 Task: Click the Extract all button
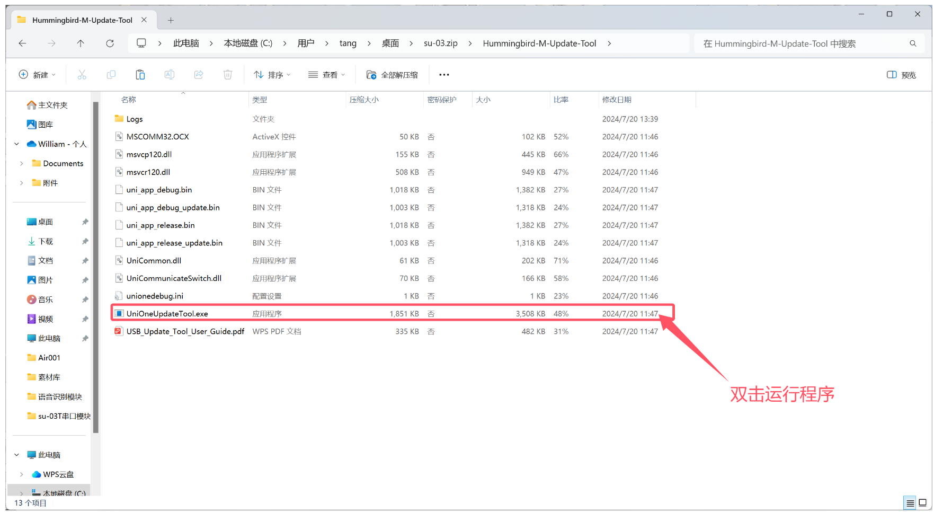tap(392, 75)
